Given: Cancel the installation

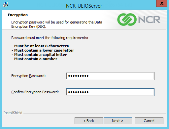Looking at the screenshot, I should (x=149, y=121).
